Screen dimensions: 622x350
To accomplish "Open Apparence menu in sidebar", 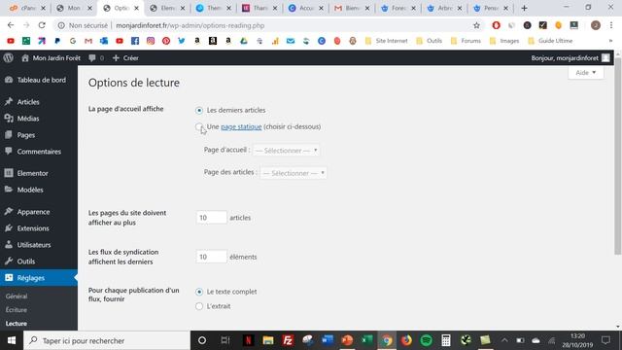I will click(39, 212).
